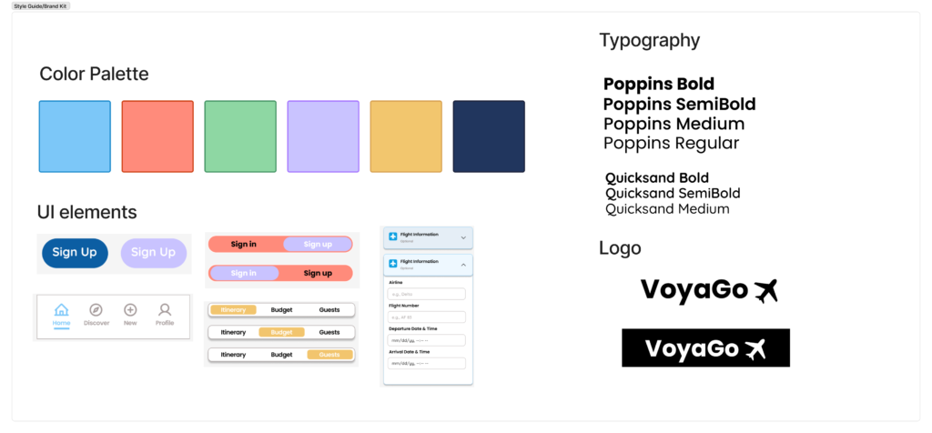Select Budget tab in the top segmented control
The image size is (932, 433).
(x=281, y=310)
